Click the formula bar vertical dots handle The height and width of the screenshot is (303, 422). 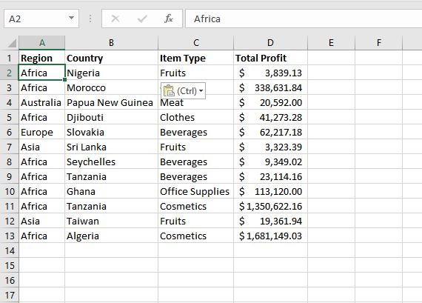pyautogui.click(x=90, y=19)
